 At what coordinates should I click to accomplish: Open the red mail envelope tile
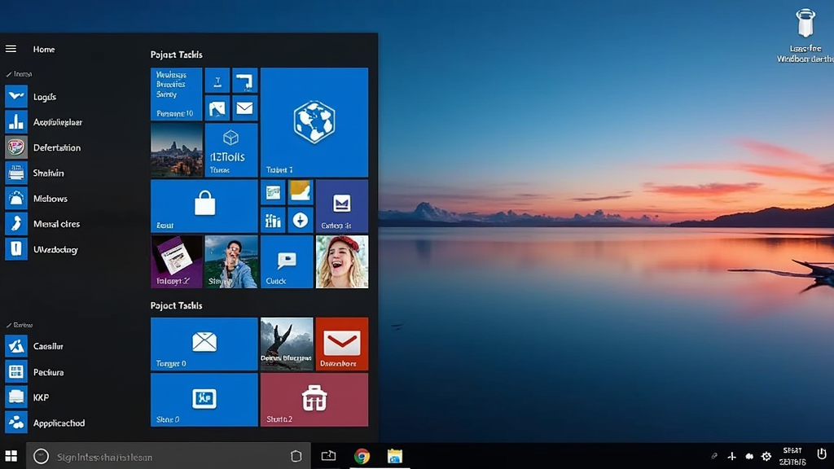tap(341, 344)
